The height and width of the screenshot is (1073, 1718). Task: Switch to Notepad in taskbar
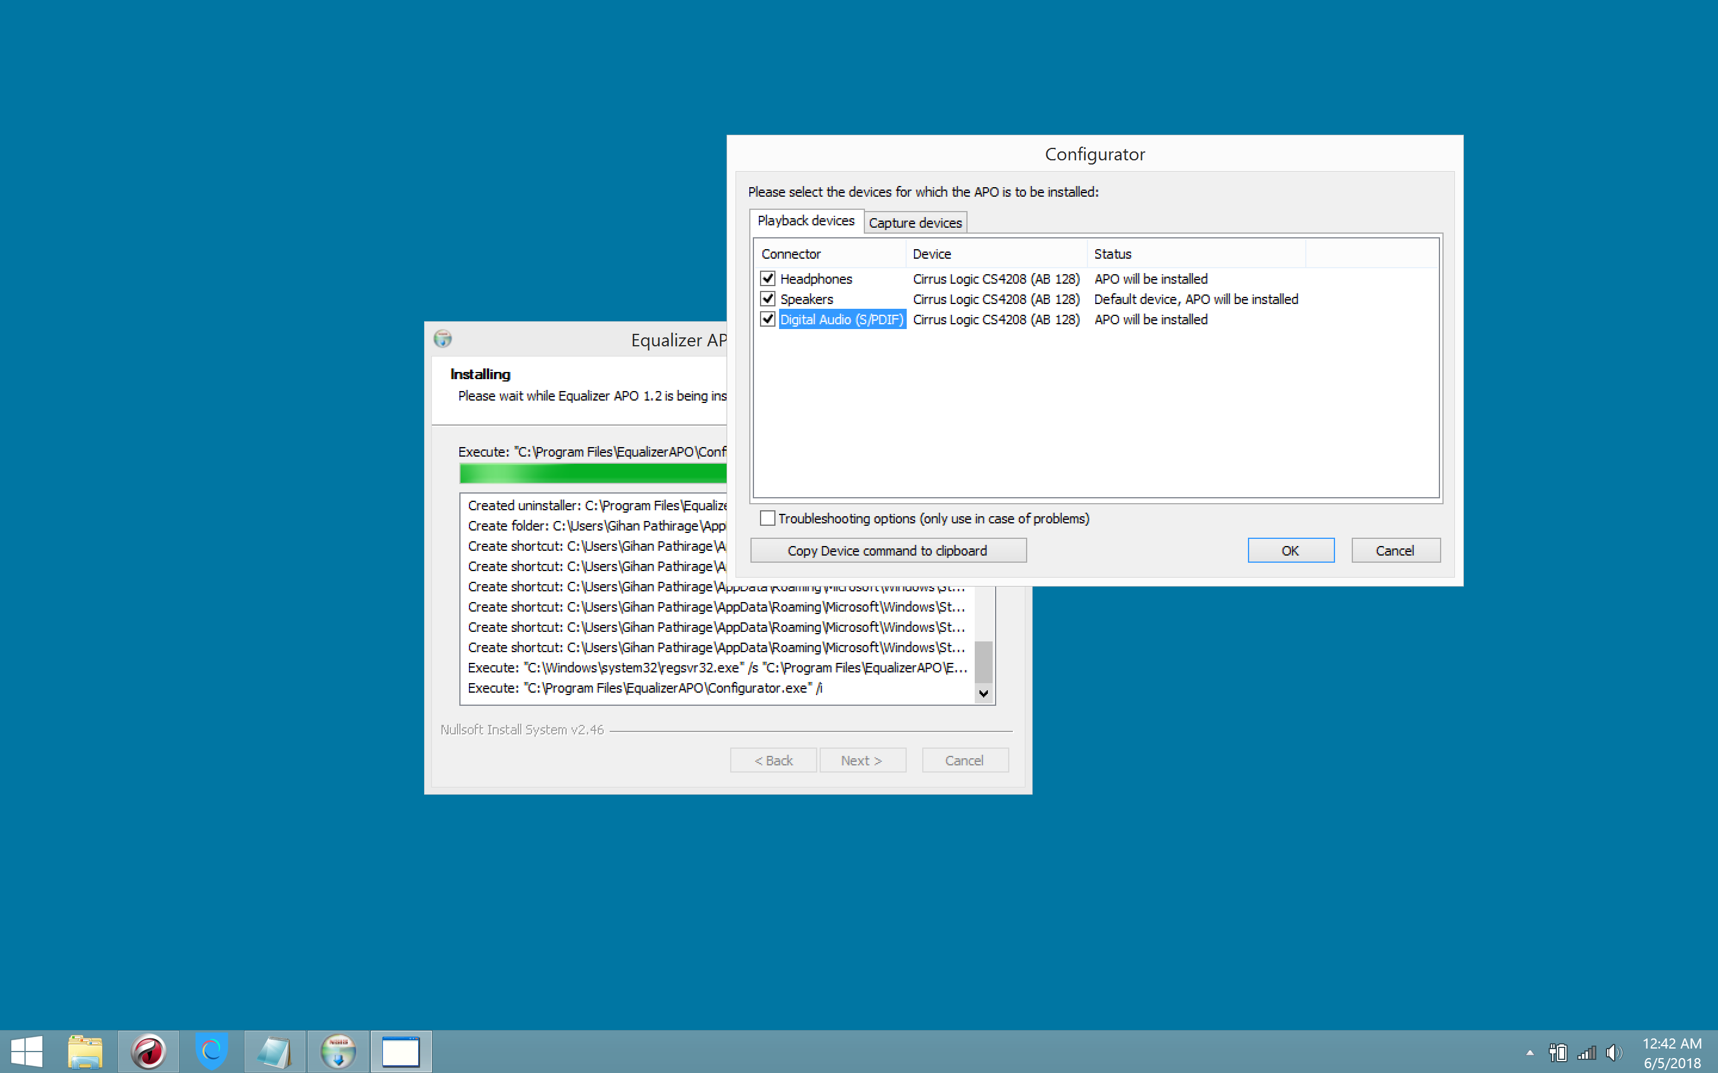tap(275, 1051)
